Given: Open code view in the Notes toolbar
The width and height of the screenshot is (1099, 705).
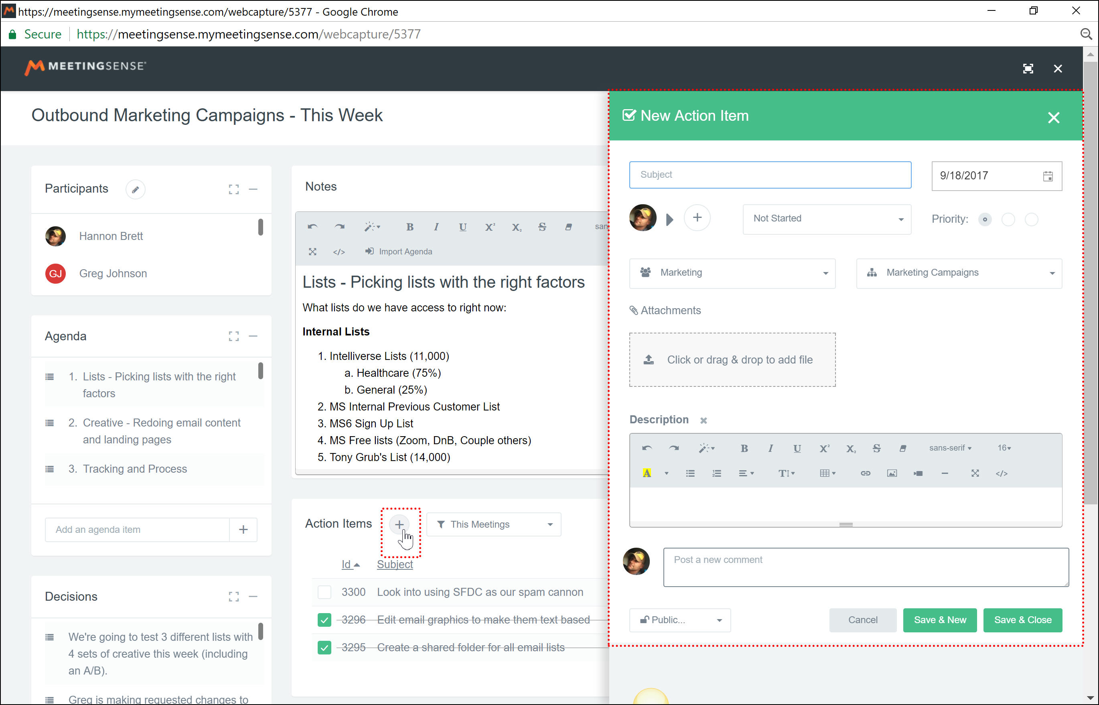Looking at the screenshot, I should coord(339,251).
